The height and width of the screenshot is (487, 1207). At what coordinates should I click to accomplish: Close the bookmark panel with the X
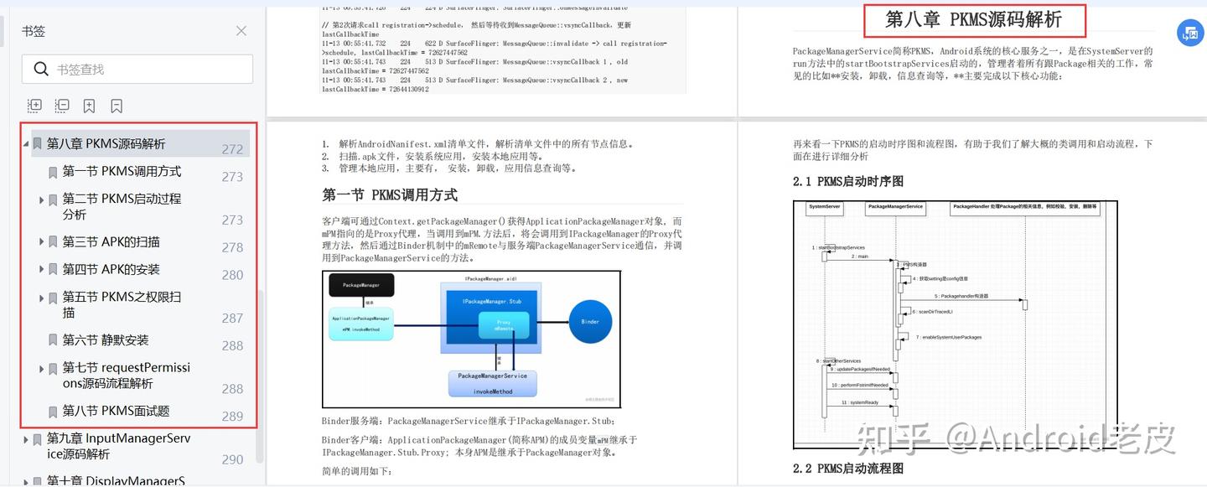click(x=241, y=31)
